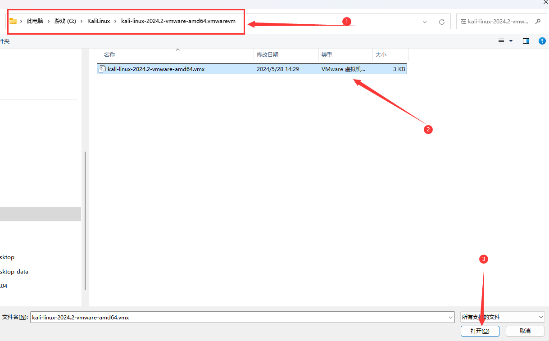
Task: Click kali-linux-2024.2-vmware-amd64.vmwarevm breadcrumb segment
Action: [x=178, y=21]
